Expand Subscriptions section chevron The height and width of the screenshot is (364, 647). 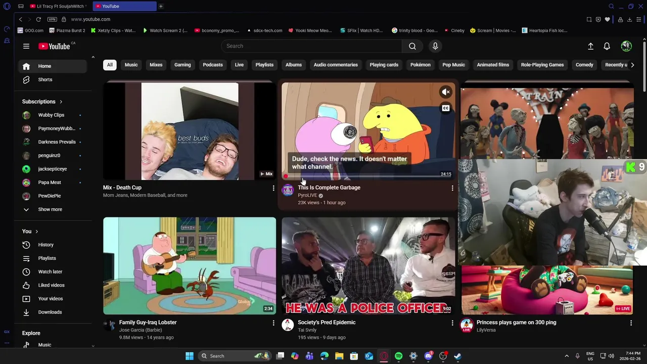point(61,102)
